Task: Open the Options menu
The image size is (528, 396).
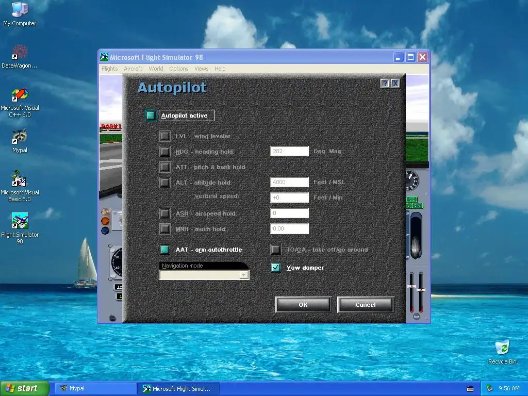Action: coord(179,69)
